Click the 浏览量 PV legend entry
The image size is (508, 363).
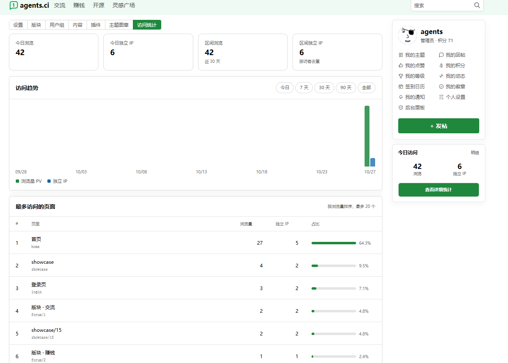click(29, 181)
